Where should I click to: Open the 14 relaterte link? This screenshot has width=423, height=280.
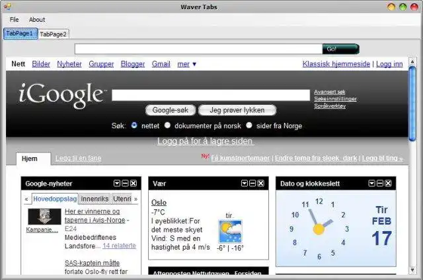pyautogui.click(x=119, y=246)
